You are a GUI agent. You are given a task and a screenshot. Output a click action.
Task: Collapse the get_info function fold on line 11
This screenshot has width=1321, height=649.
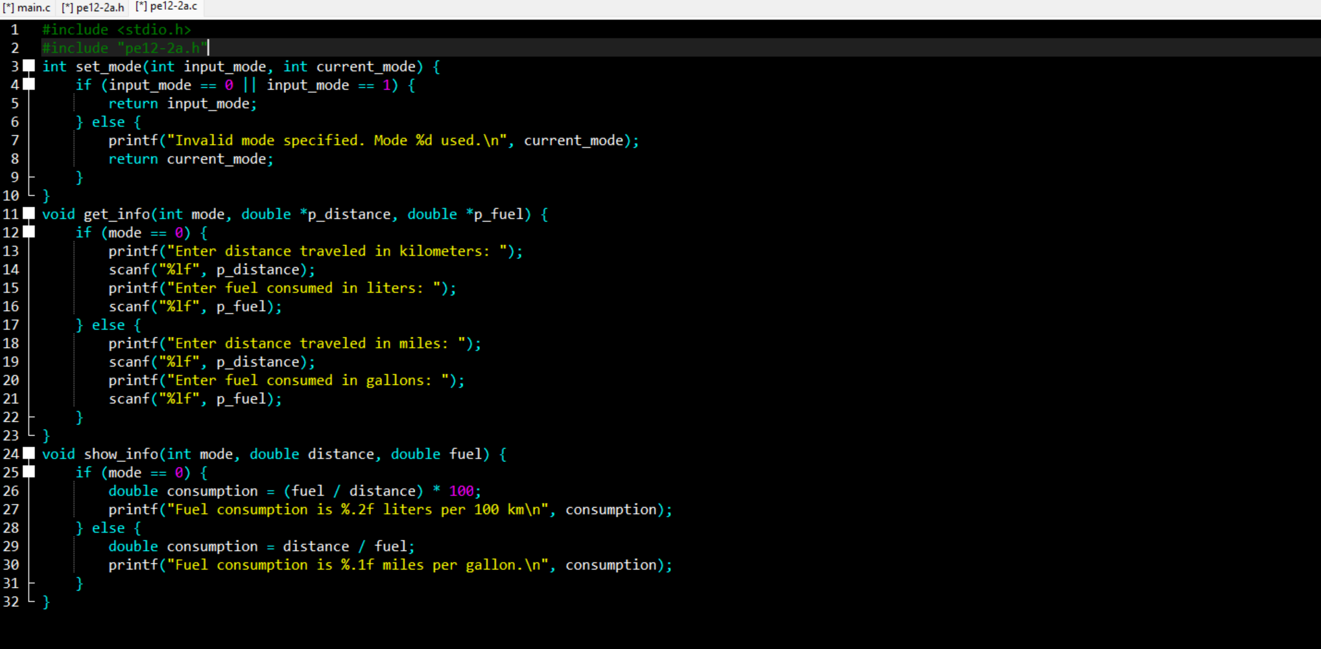tap(29, 213)
